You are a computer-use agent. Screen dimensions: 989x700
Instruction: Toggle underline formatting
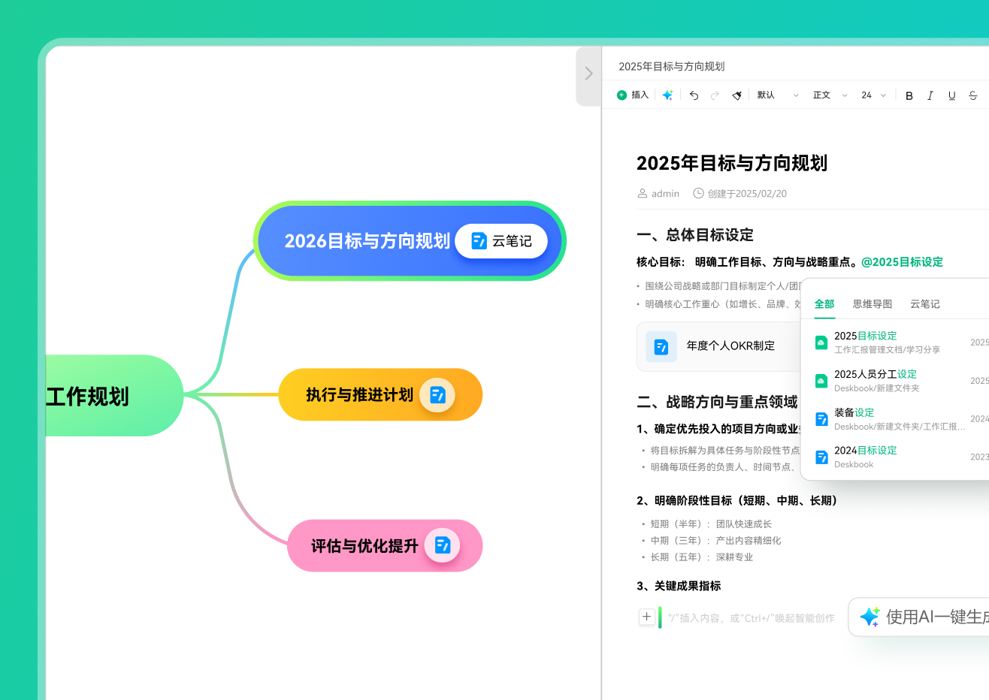pyautogui.click(x=951, y=95)
